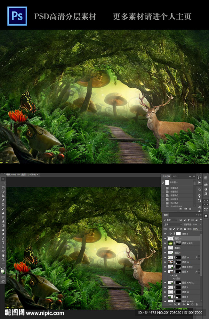Image resolution: width=209 pixels, height=319 pixels.
Task: Select the Lasso tool
Action: pos(3,187)
